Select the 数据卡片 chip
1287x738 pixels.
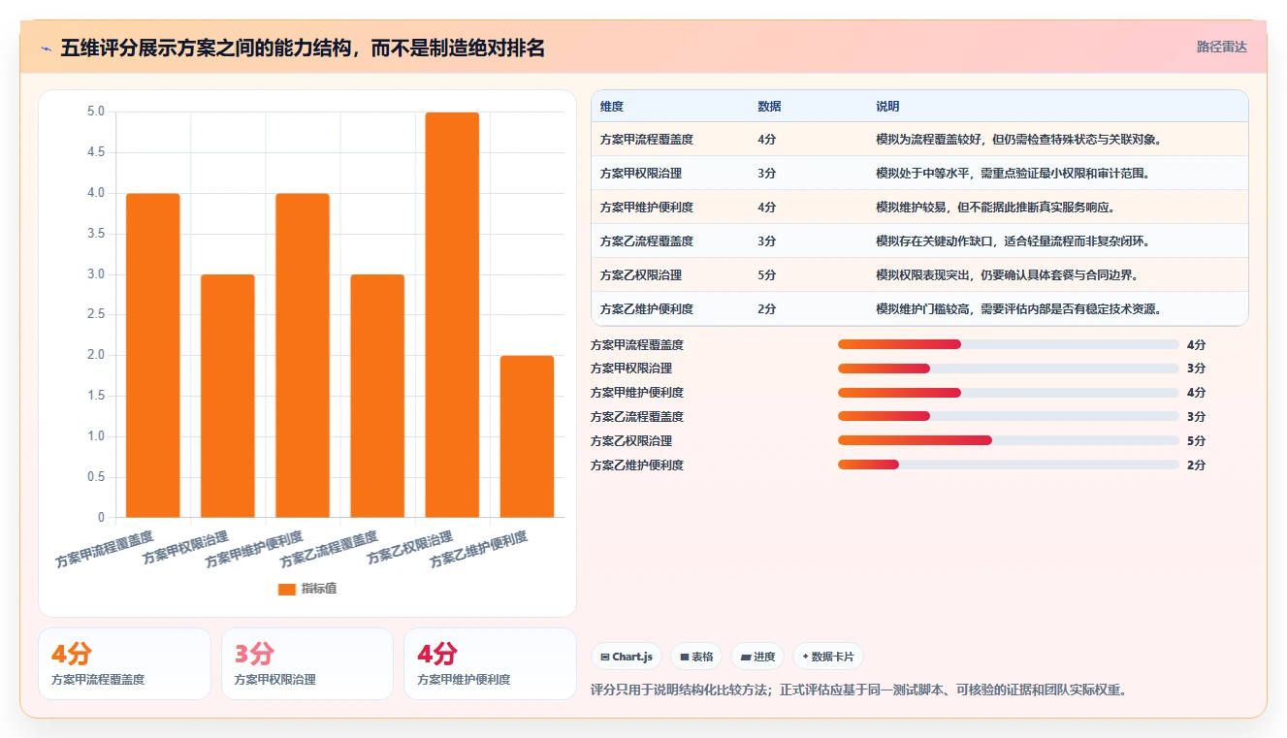click(827, 657)
